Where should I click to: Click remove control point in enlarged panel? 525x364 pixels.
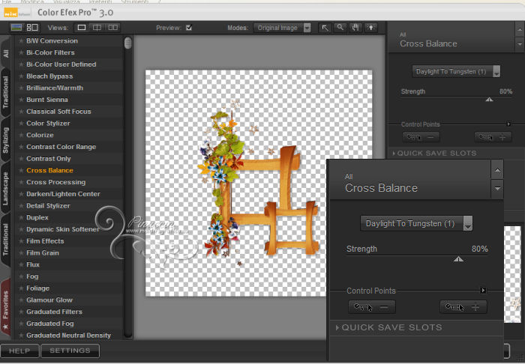tap(373, 307)
